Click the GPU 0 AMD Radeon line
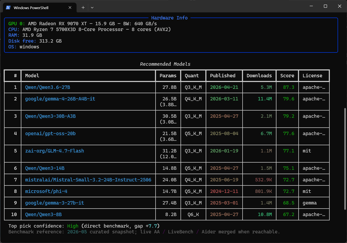This screenshot has height=243, width=347. 83,23
